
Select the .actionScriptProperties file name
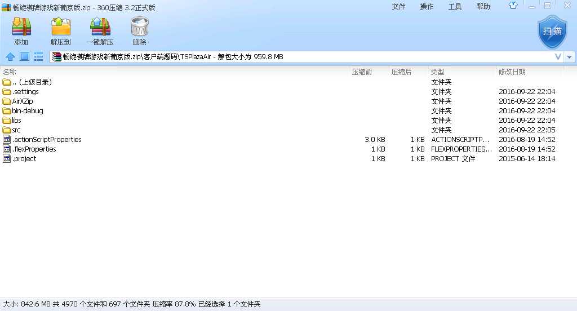tap(47, 140)
